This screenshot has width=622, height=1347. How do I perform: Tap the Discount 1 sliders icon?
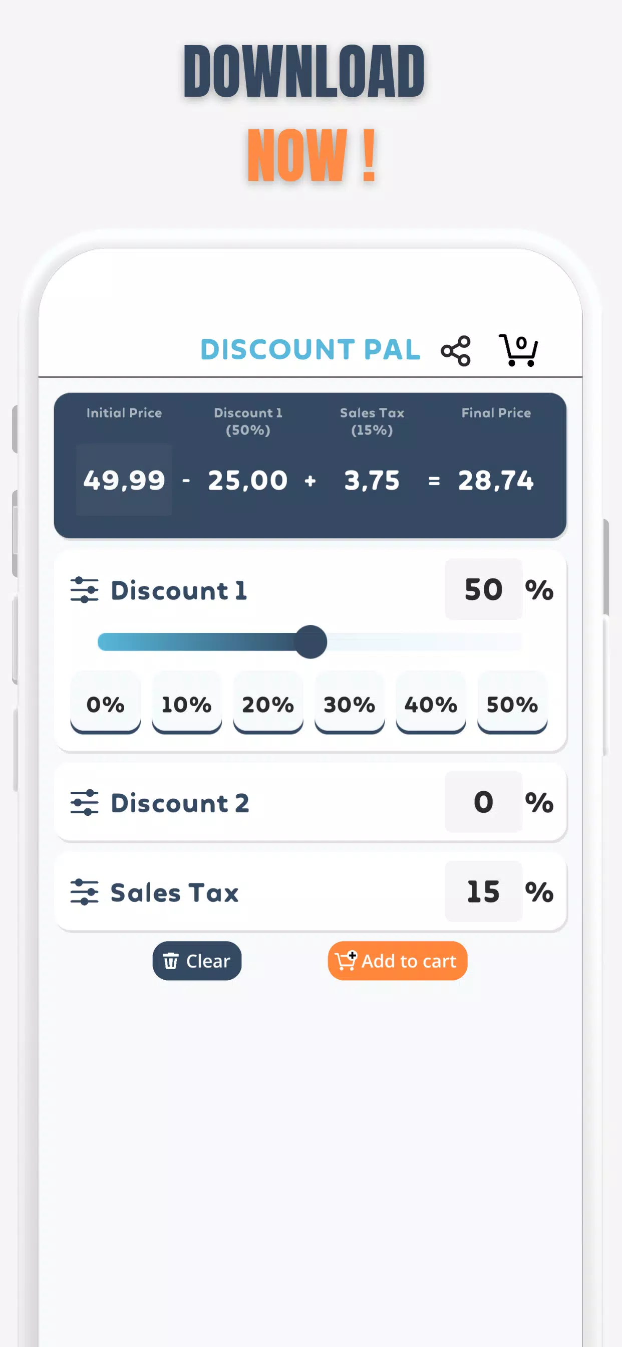(84, 590)
